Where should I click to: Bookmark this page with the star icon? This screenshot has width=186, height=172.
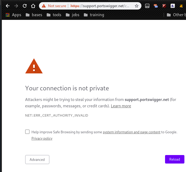pyautogui.click(x=137, y=6)
